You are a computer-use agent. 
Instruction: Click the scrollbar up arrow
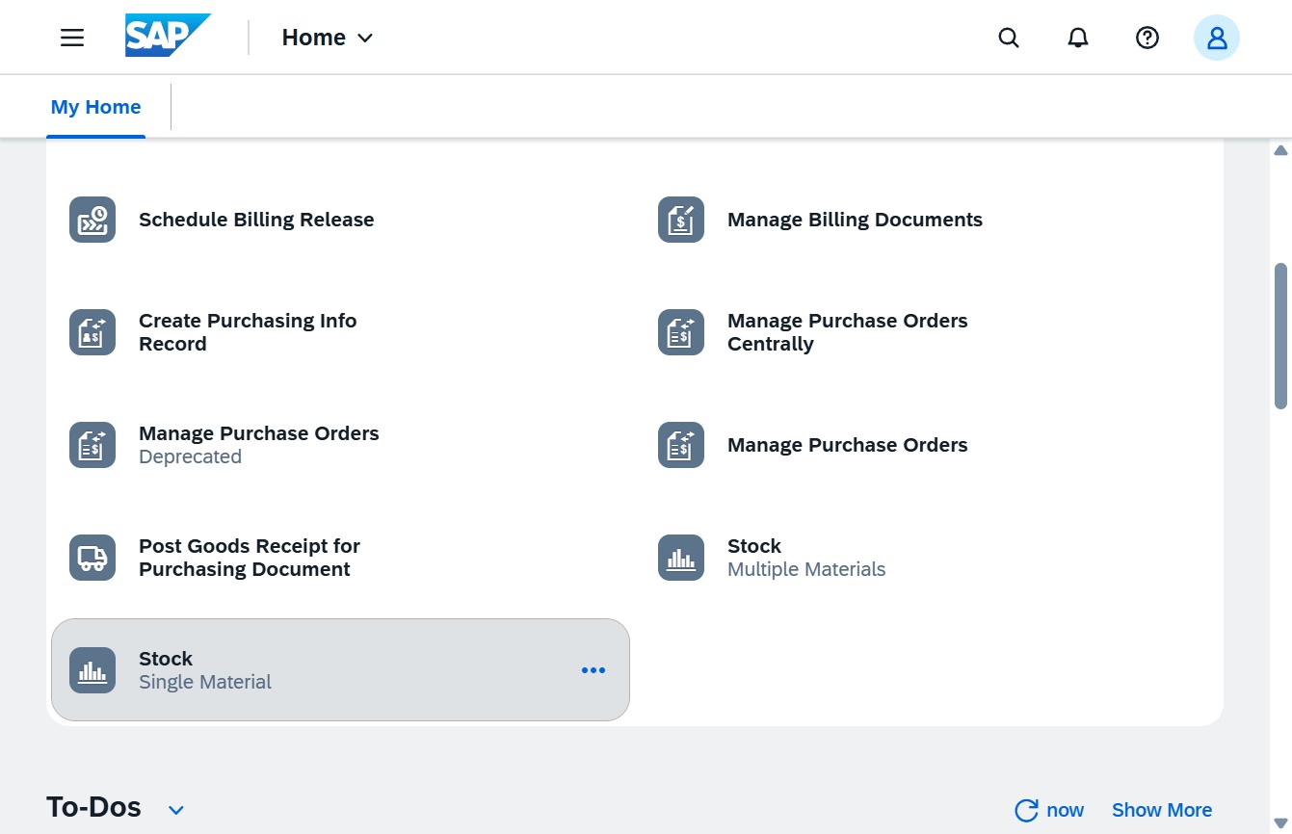[1281, 150]
